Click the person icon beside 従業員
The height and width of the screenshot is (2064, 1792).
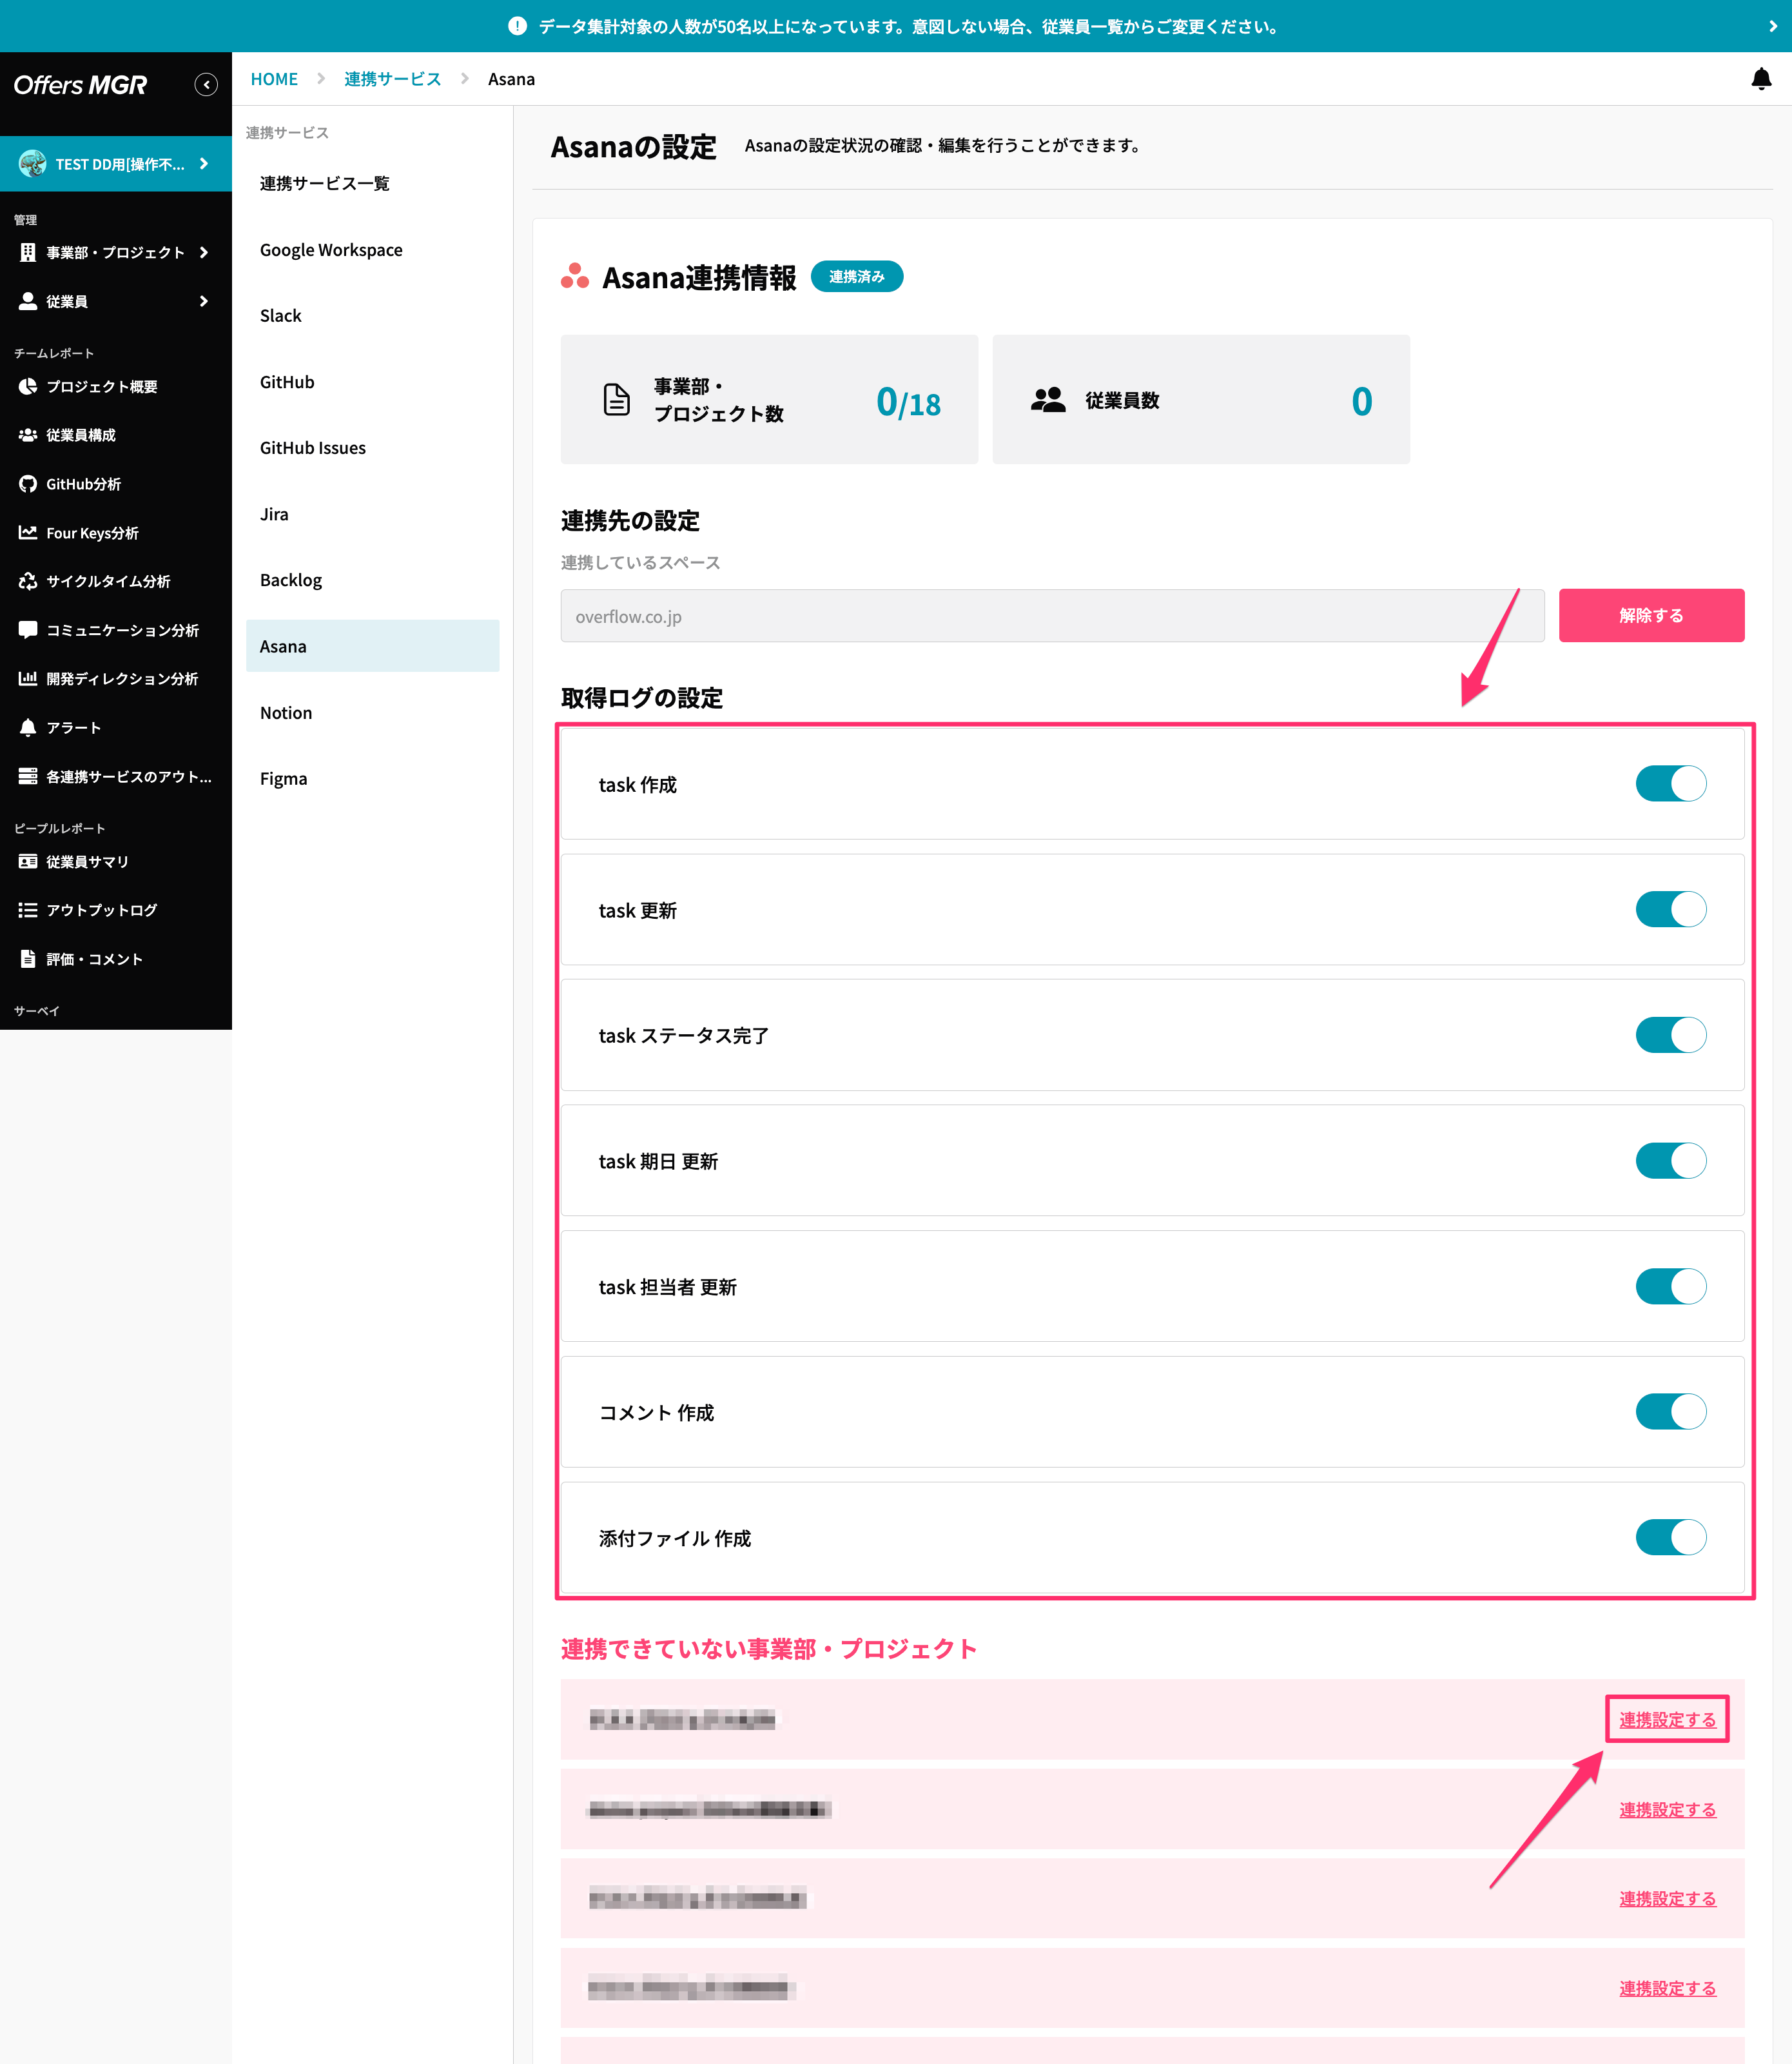[28, 301]
